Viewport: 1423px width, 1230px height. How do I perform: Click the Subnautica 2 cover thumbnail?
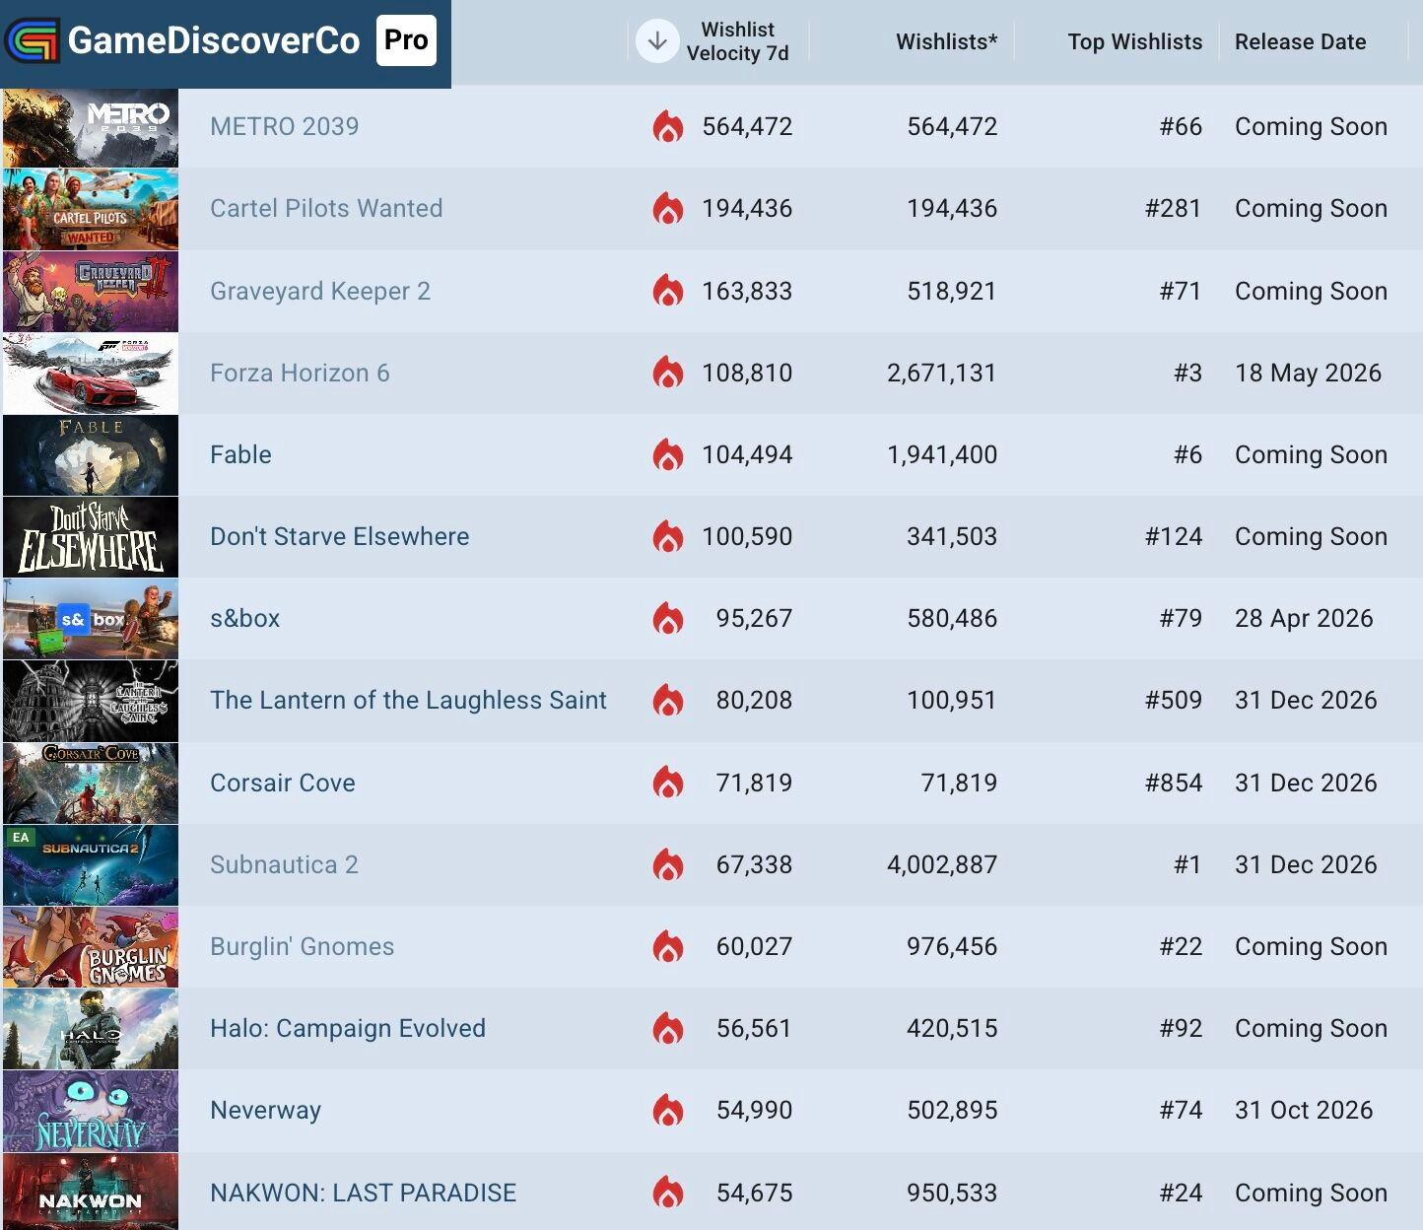(91, 865)
